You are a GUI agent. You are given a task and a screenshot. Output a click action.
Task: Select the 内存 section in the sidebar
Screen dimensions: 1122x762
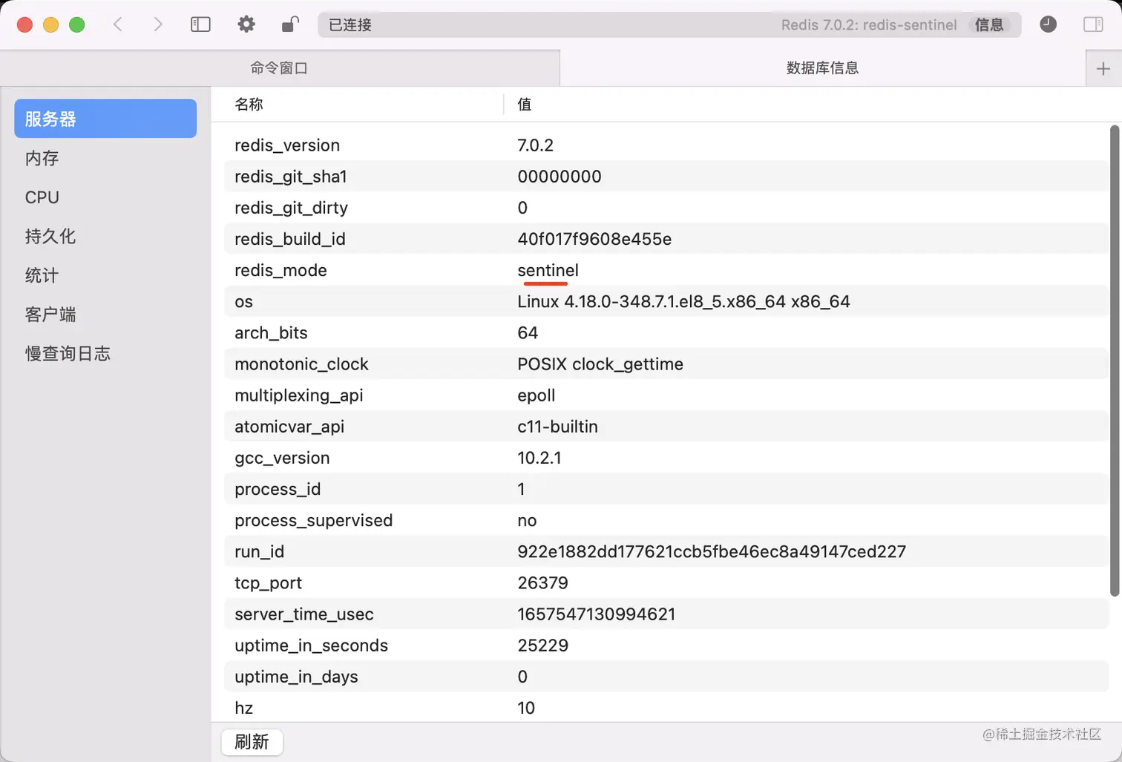click(x=42, y=158)
